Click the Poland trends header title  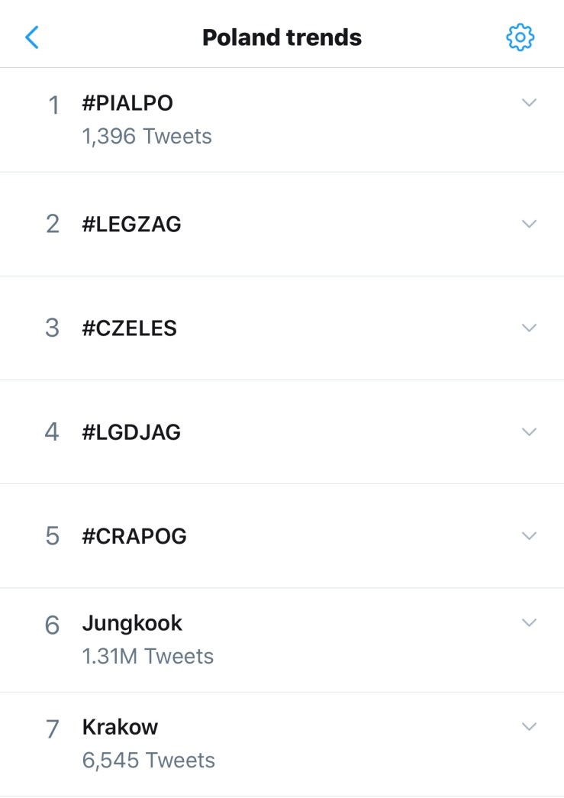coord(282,37)
